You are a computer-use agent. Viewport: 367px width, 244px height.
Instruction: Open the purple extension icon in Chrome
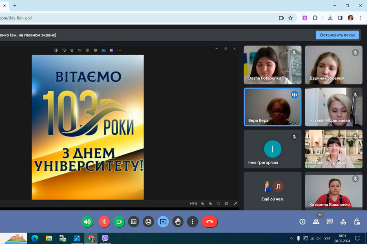(305, 18)
